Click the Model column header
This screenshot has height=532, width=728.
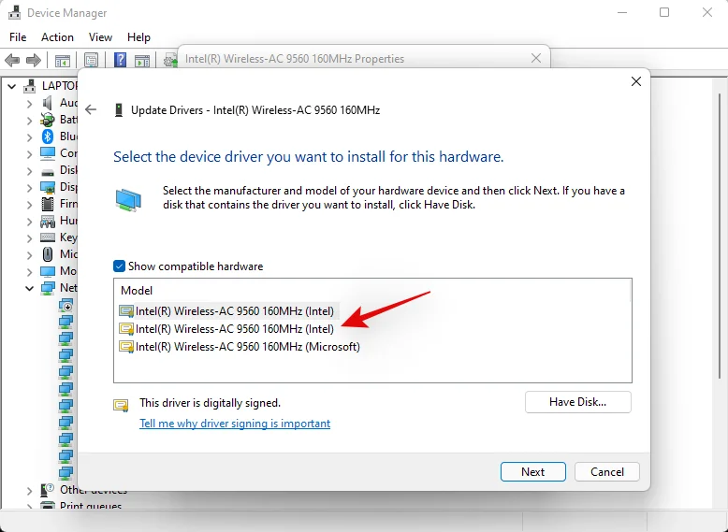click(137, 291)
